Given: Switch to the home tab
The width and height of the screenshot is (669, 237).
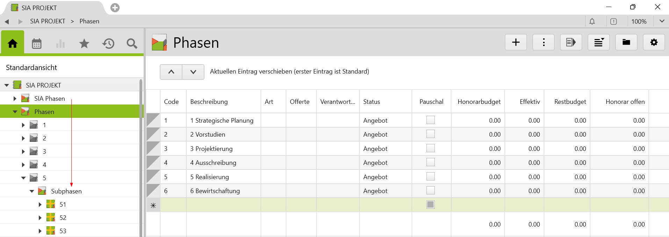Looking at the screenshot, I should pos(13,44).
